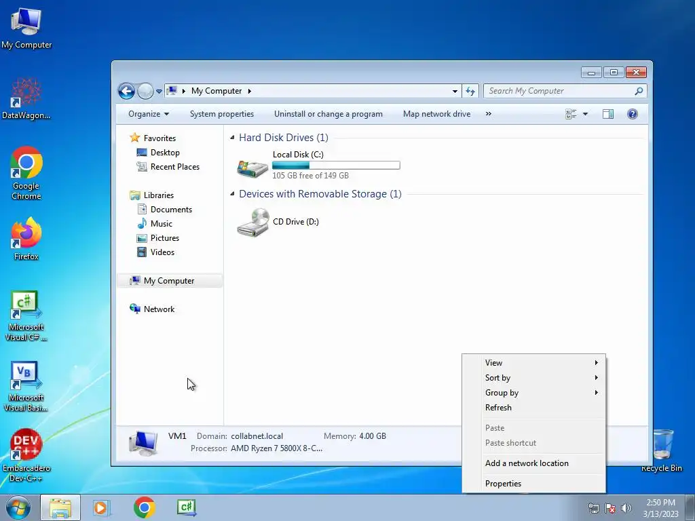This screenshot has width=695, height=521.
Task: Click the volume speaker tray icon
Action: (x=626, y=508)
